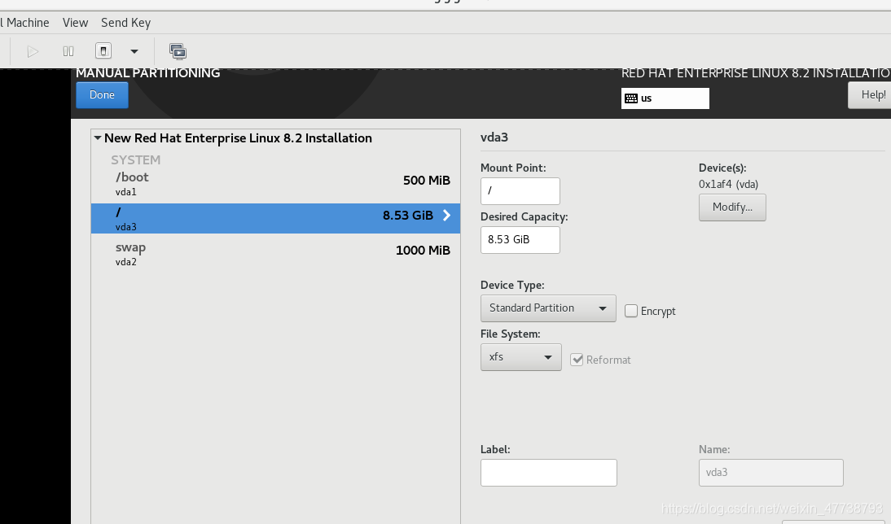Click the 8.53 GiB size in the root partition row
The image size is (891, 524).
pyautogui.click(x=408, y=216)
